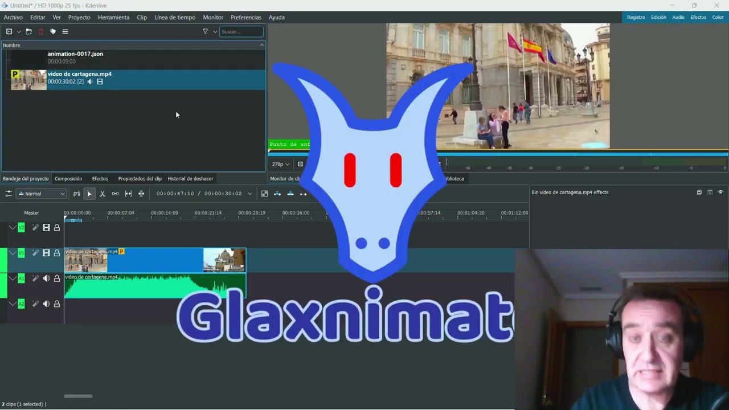
Task: Select the slip tool icon
Action: tap(128, 194)
